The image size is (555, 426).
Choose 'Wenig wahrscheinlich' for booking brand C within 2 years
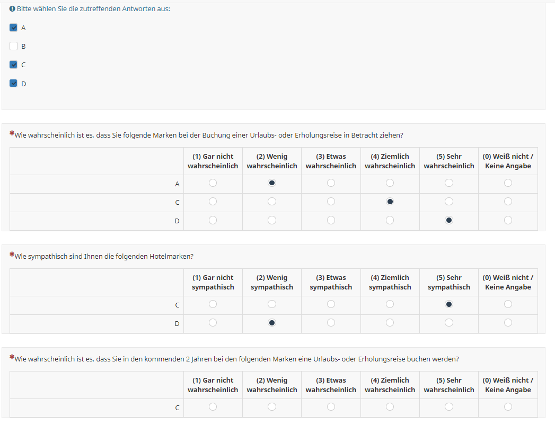272,407
